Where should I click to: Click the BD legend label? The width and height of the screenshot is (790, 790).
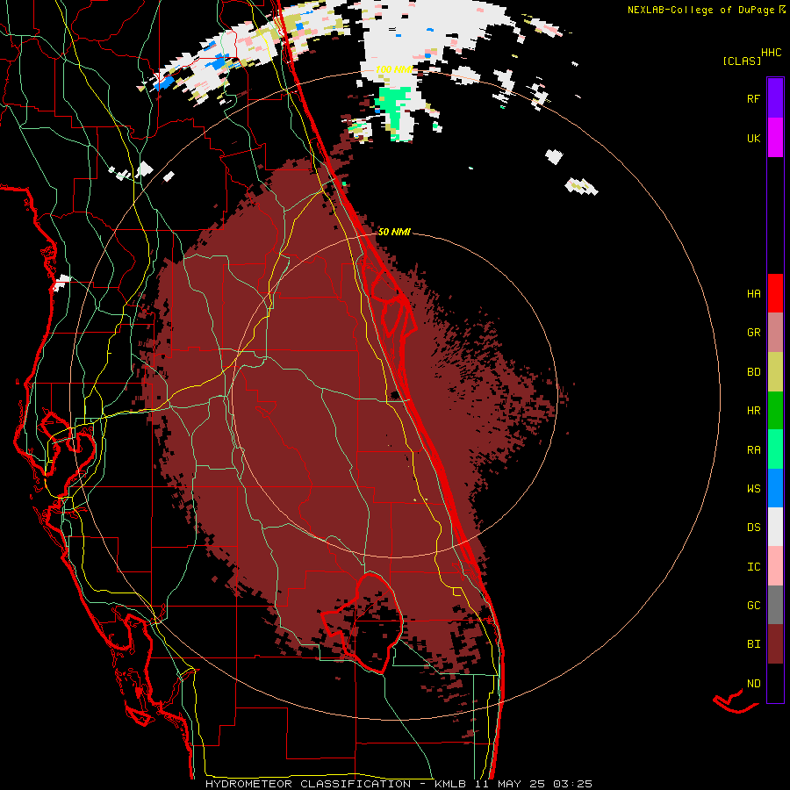pyautogui.click(x=753, y=372)
